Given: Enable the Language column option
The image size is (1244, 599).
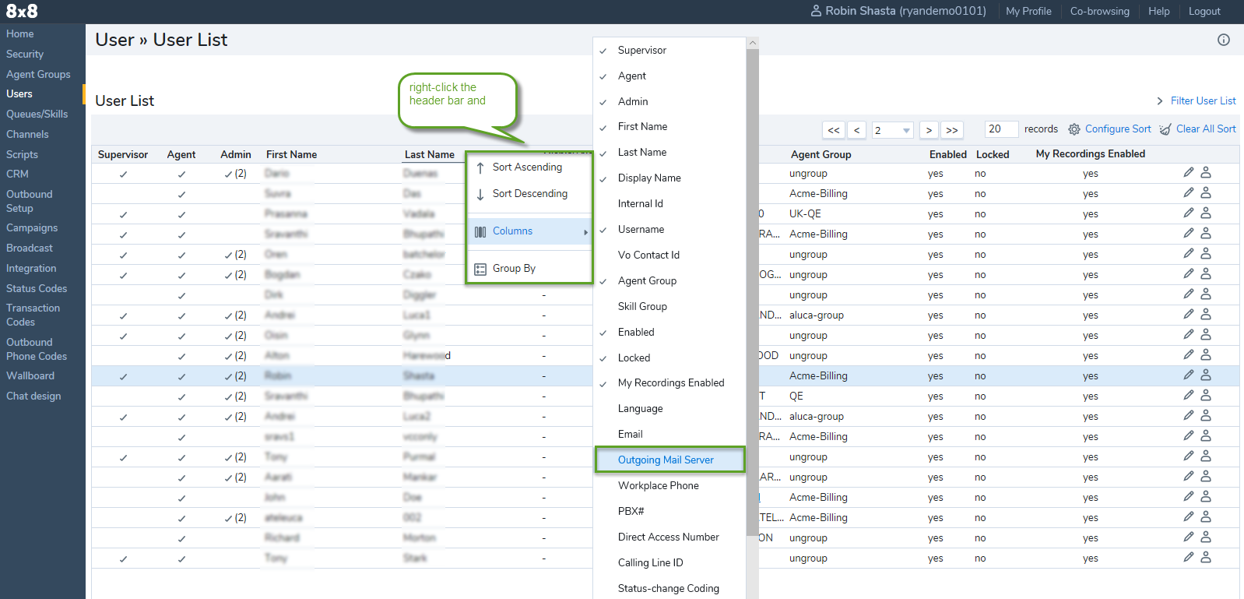Looking at the screenshot, I should (640, 408).
